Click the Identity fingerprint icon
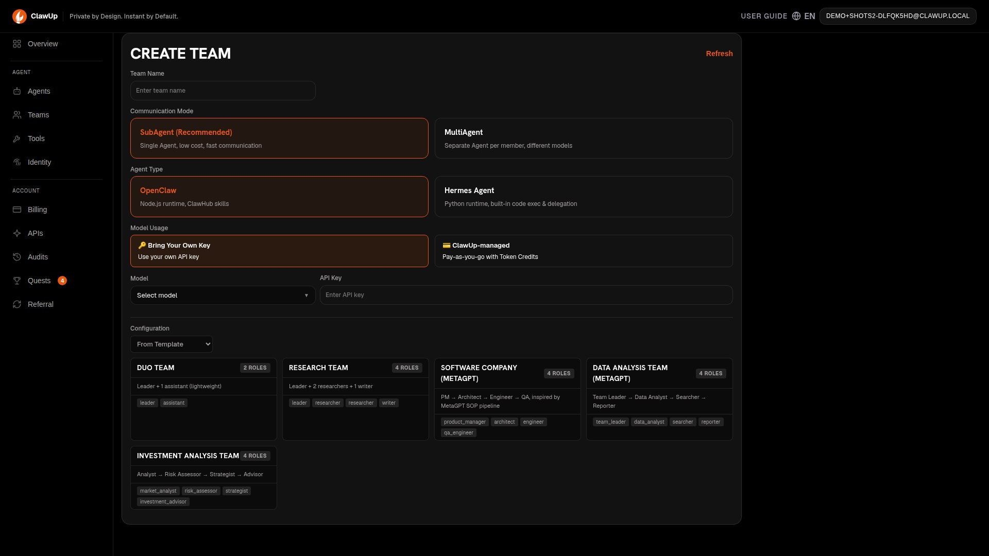Image resolution: width=989 pixels, height=556 pixels. click(x=17, y=162)
